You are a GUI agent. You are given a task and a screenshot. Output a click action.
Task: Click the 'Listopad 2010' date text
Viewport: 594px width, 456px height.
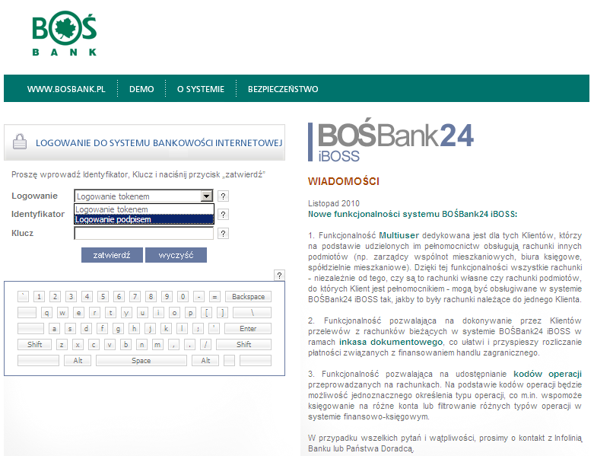click(x=334, y=203)
